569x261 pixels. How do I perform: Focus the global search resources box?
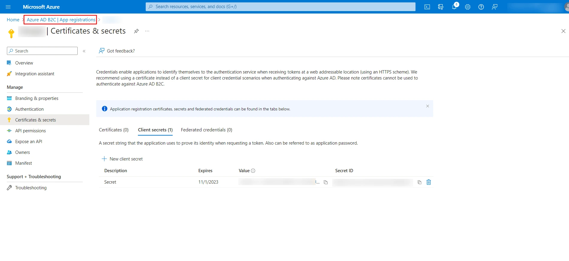tap(281, 7)
